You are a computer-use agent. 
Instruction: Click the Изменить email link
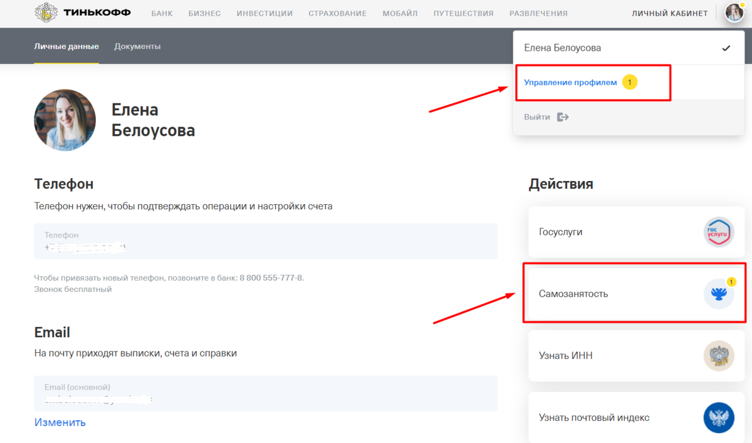(60, 422)
